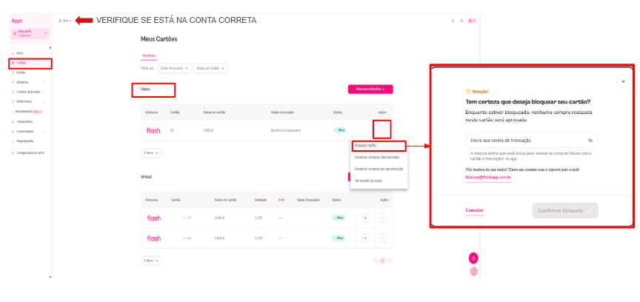Expand the Despesas submenu chevron
The width and height of the screenshot is (640, 302).
[44, 82]
